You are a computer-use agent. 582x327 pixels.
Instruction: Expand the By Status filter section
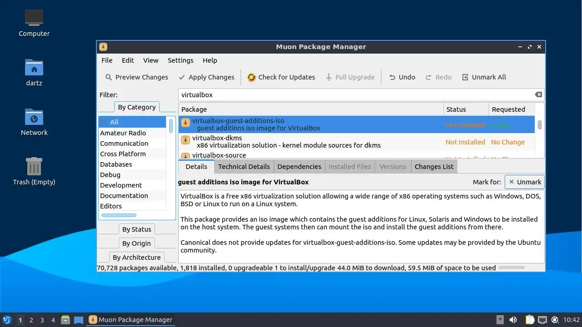[x=136, y=229]
